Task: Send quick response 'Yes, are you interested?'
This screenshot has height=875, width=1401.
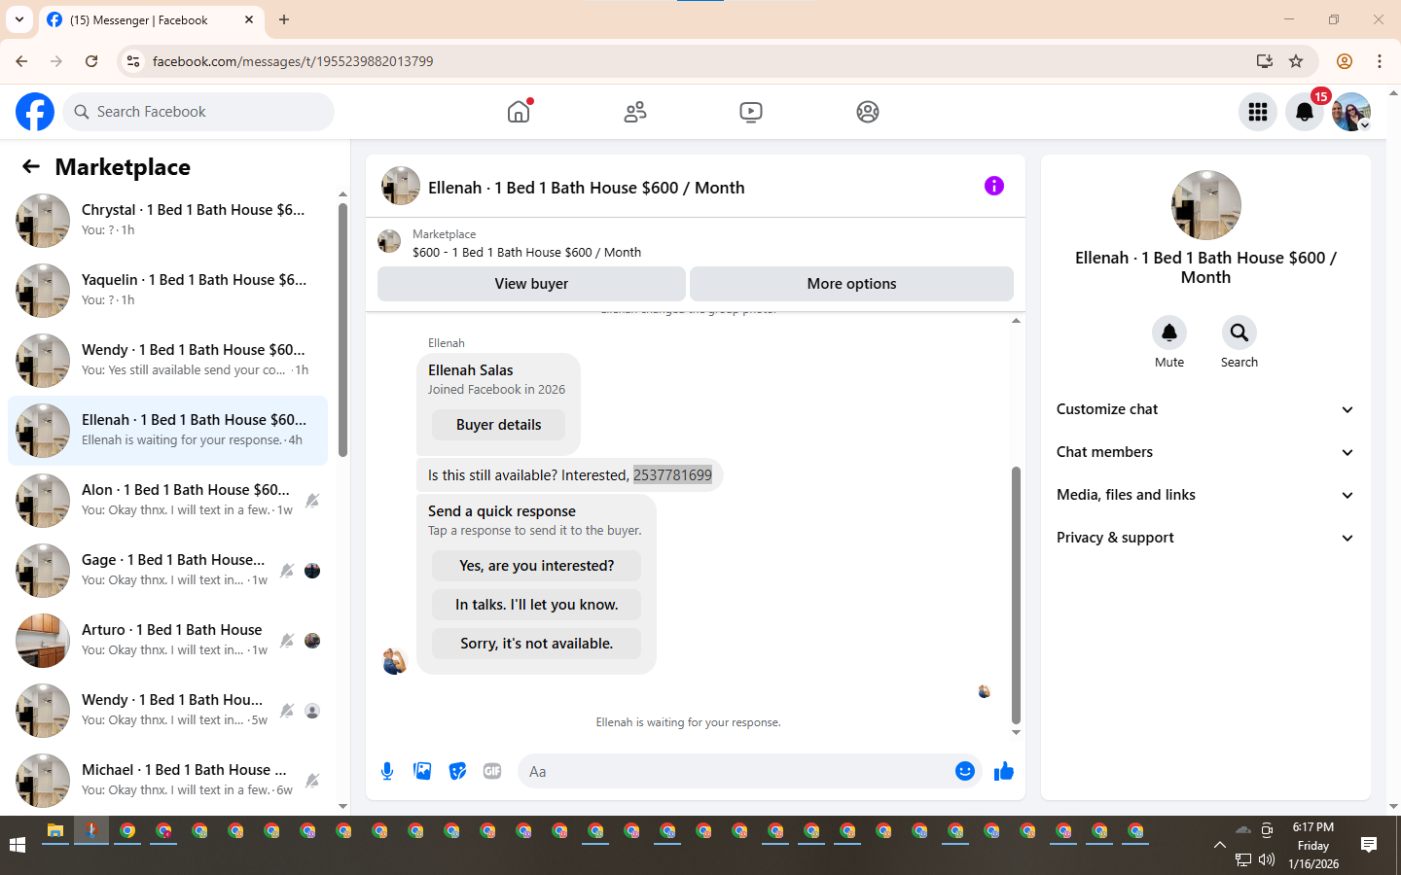Action: (x=536, y=566)
